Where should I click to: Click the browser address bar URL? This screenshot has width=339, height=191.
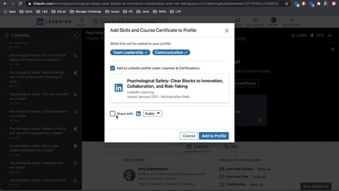[156, 4]
